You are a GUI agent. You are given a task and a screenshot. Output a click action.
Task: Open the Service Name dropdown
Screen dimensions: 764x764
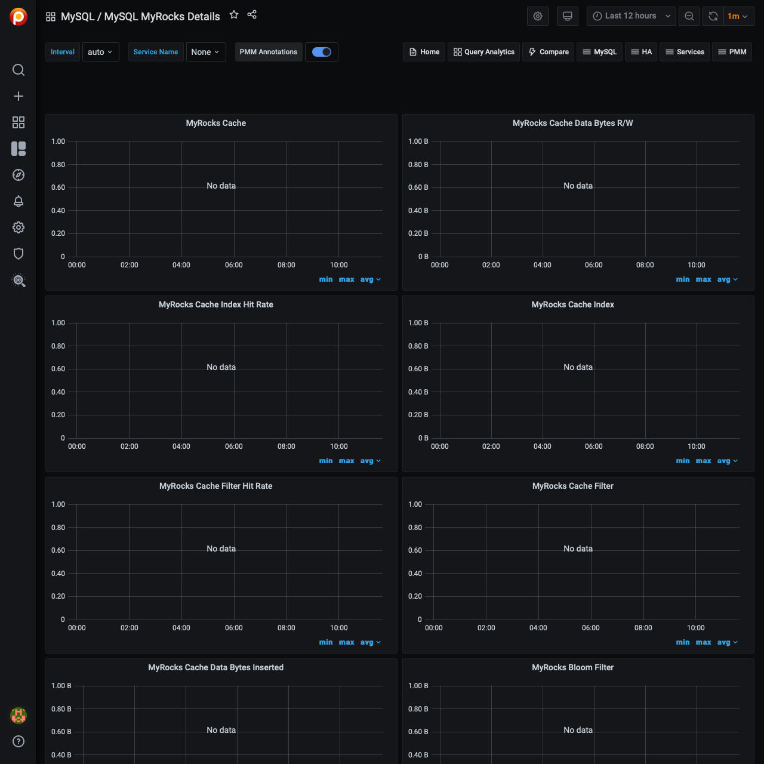[x=205, y=52]
